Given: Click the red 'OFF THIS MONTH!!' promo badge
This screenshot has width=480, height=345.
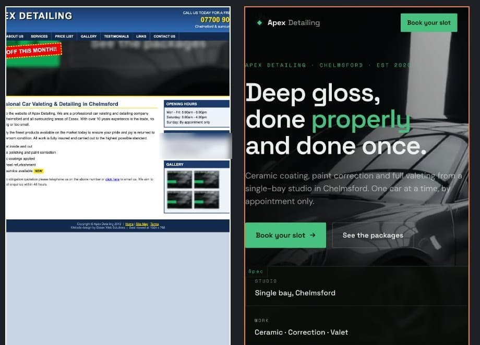Looking at the screenshot, I should [34, 51].
